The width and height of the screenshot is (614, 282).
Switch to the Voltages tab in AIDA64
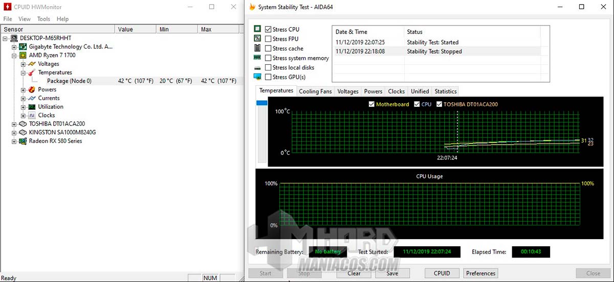(x=348, y=91)
